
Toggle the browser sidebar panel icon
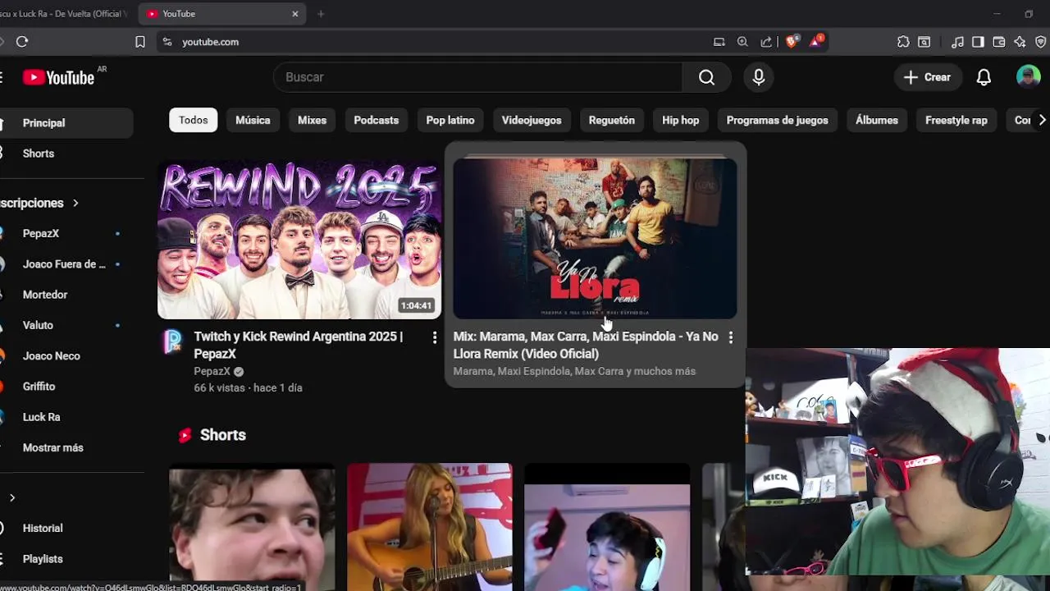978,42
